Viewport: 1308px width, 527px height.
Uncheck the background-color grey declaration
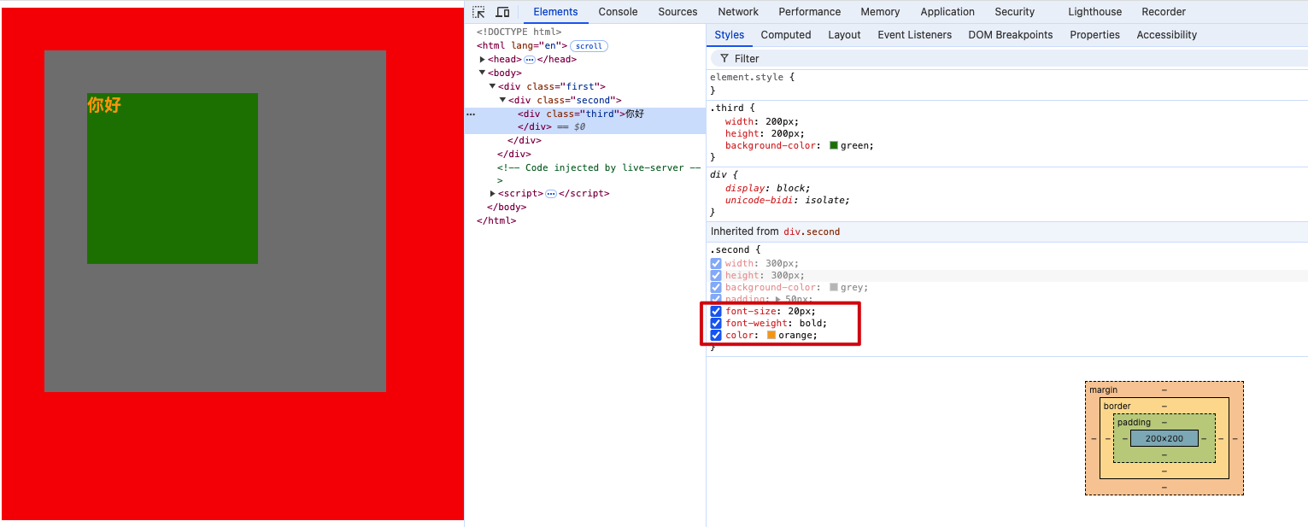pos(716,288)
